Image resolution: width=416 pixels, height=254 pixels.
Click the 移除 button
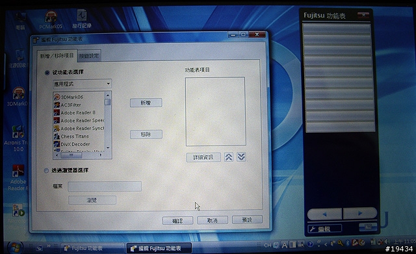click(x=146, y=134)
